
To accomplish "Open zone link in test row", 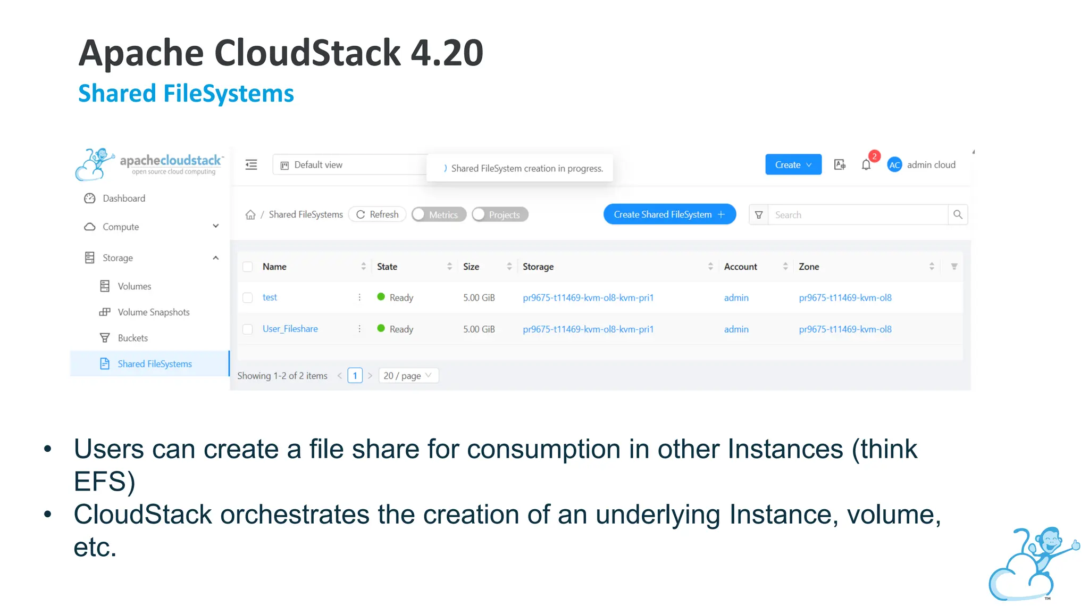I will [x=845, y=298].
